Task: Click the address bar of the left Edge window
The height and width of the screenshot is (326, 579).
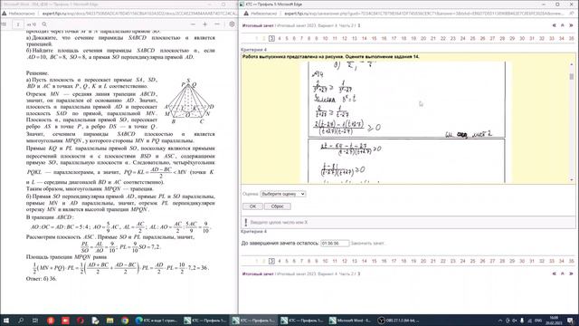Action: point(138,14)
